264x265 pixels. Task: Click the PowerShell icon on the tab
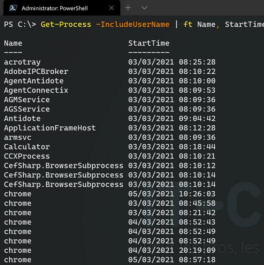tap(13, 8)
